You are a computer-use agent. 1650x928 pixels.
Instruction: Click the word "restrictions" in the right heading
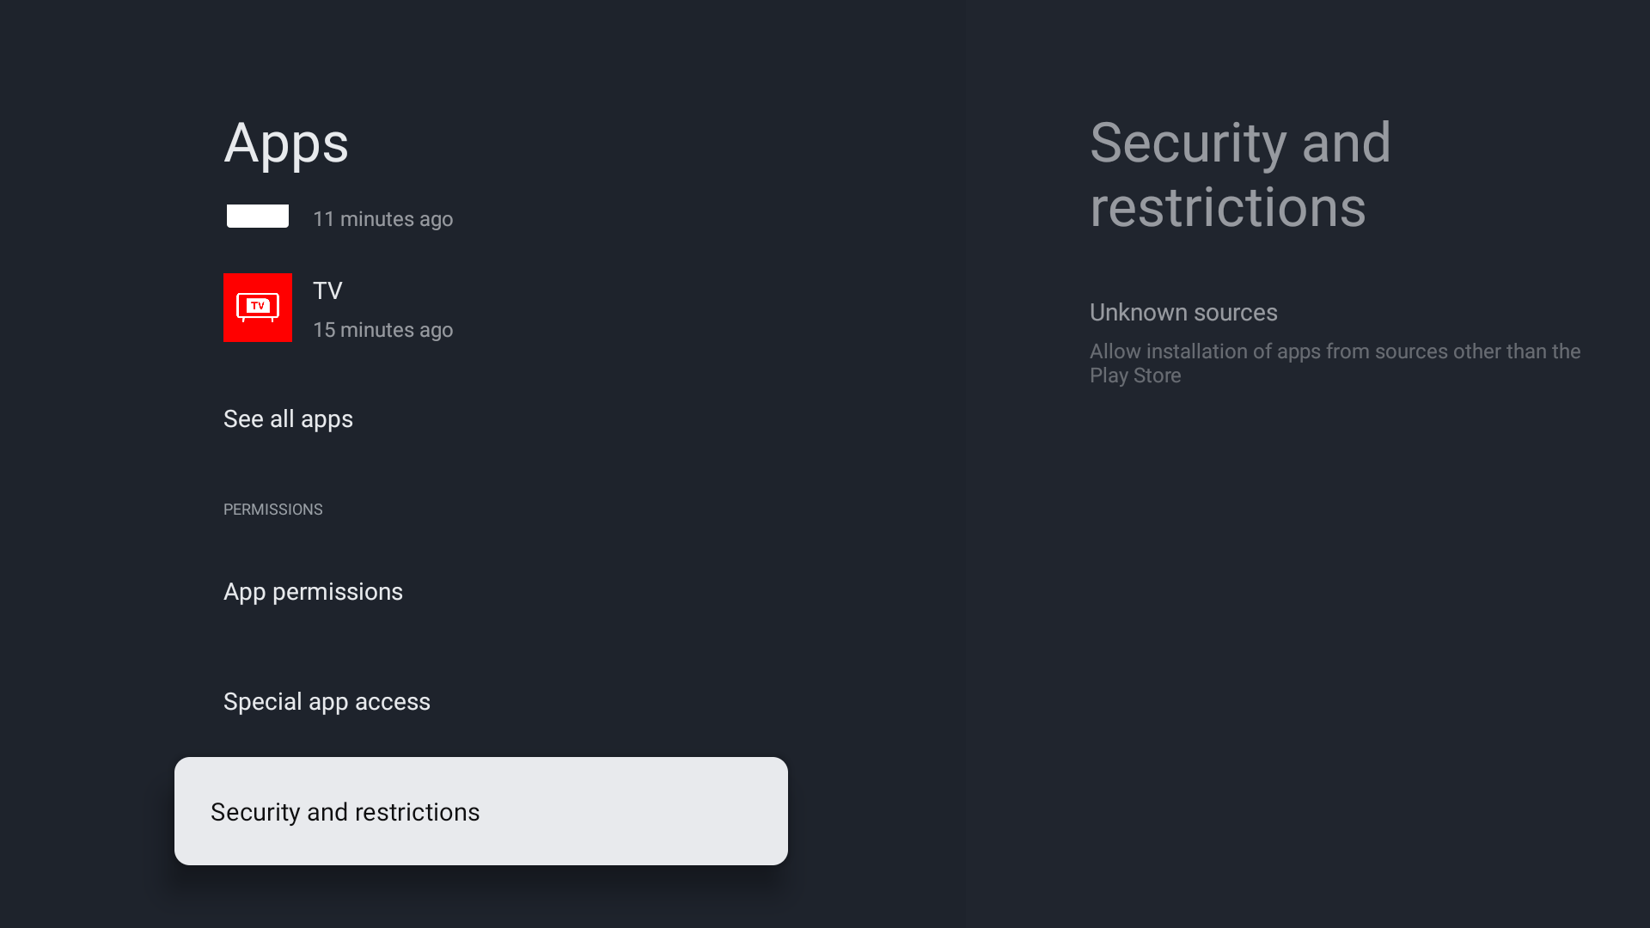[1227, 207]
